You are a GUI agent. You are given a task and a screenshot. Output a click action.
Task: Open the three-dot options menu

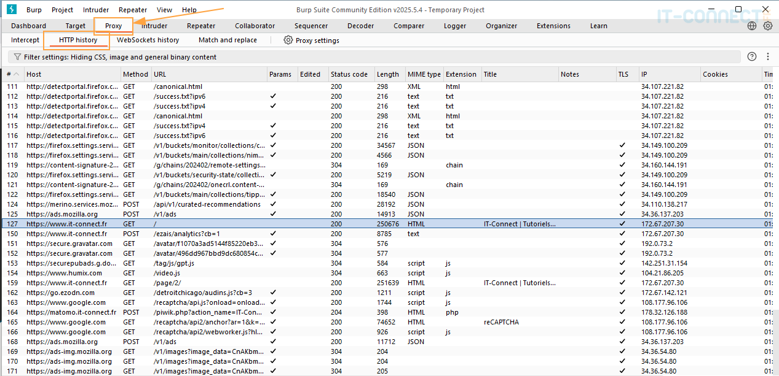coord(768,56)
